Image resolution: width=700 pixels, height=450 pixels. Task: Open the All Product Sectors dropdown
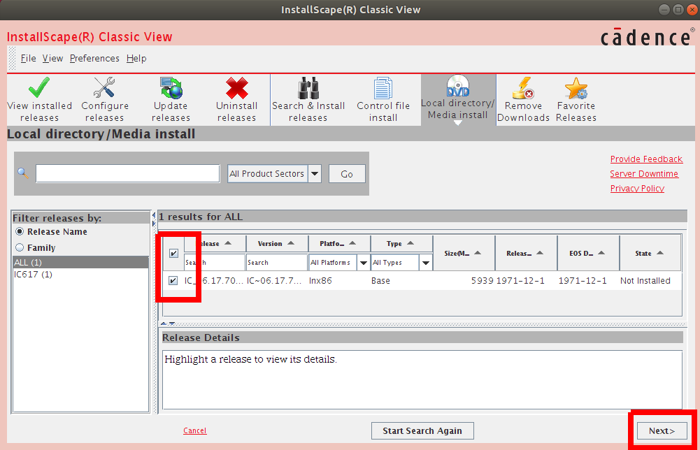tap(314, 173)
